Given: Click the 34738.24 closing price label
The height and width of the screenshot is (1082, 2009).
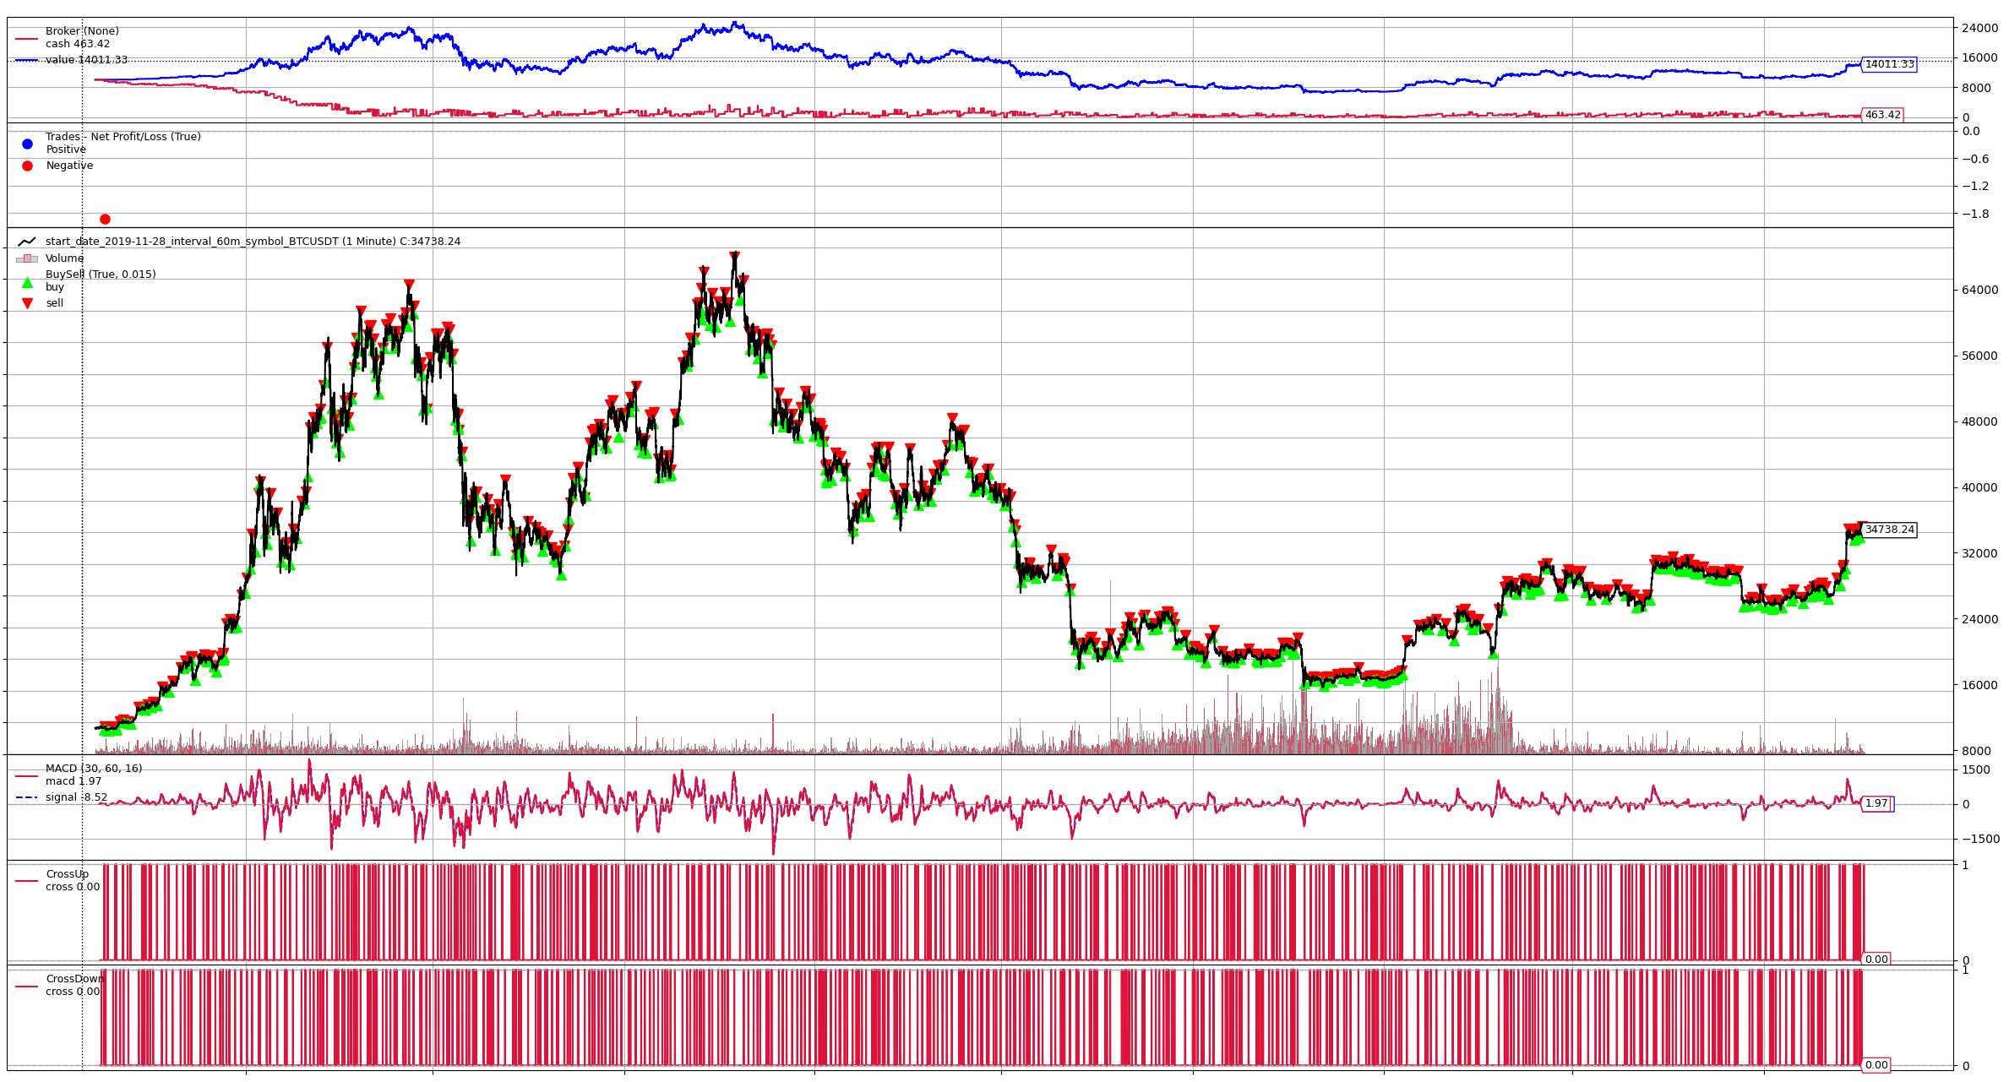Looking at the screenshot, I should click(1889, 530).
